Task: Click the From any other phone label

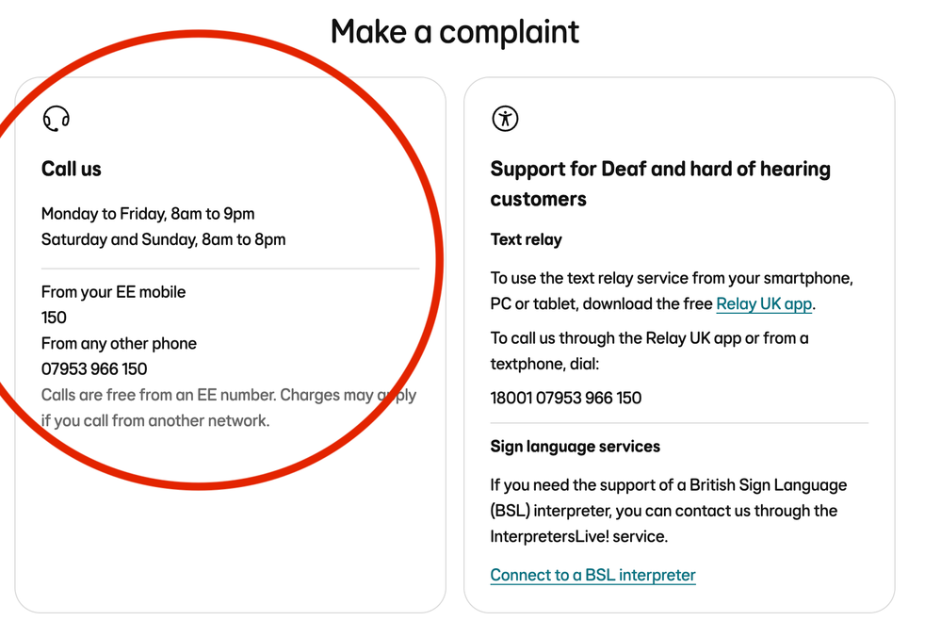Action: coord(119,343)
